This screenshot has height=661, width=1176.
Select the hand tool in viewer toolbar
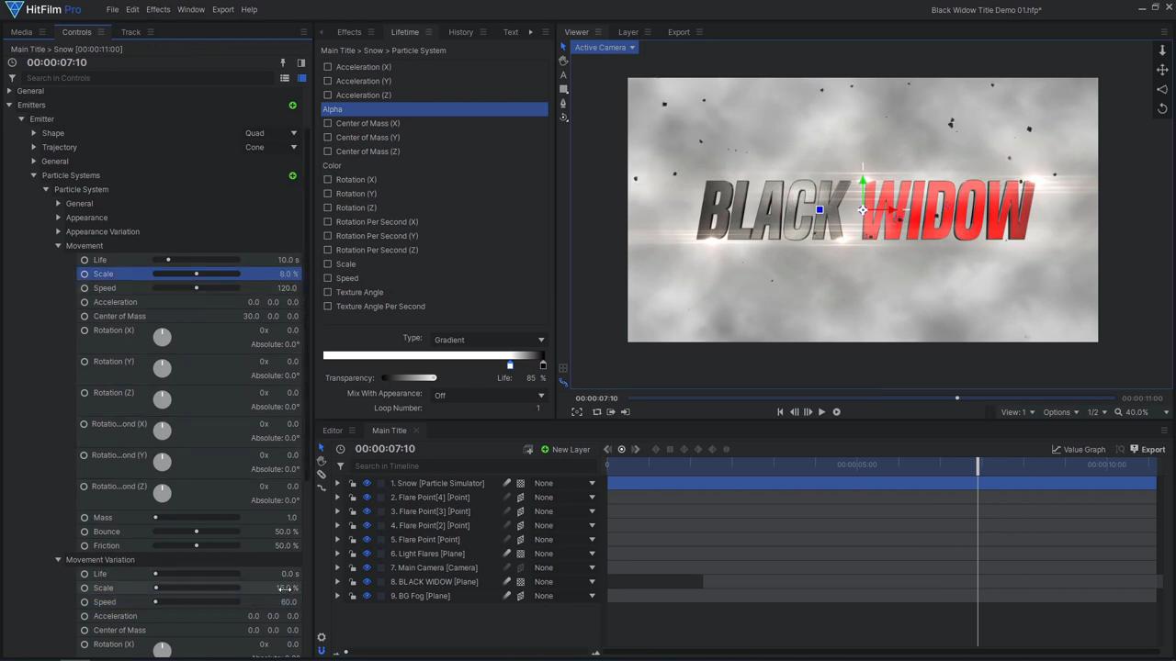tap(563, 61)
